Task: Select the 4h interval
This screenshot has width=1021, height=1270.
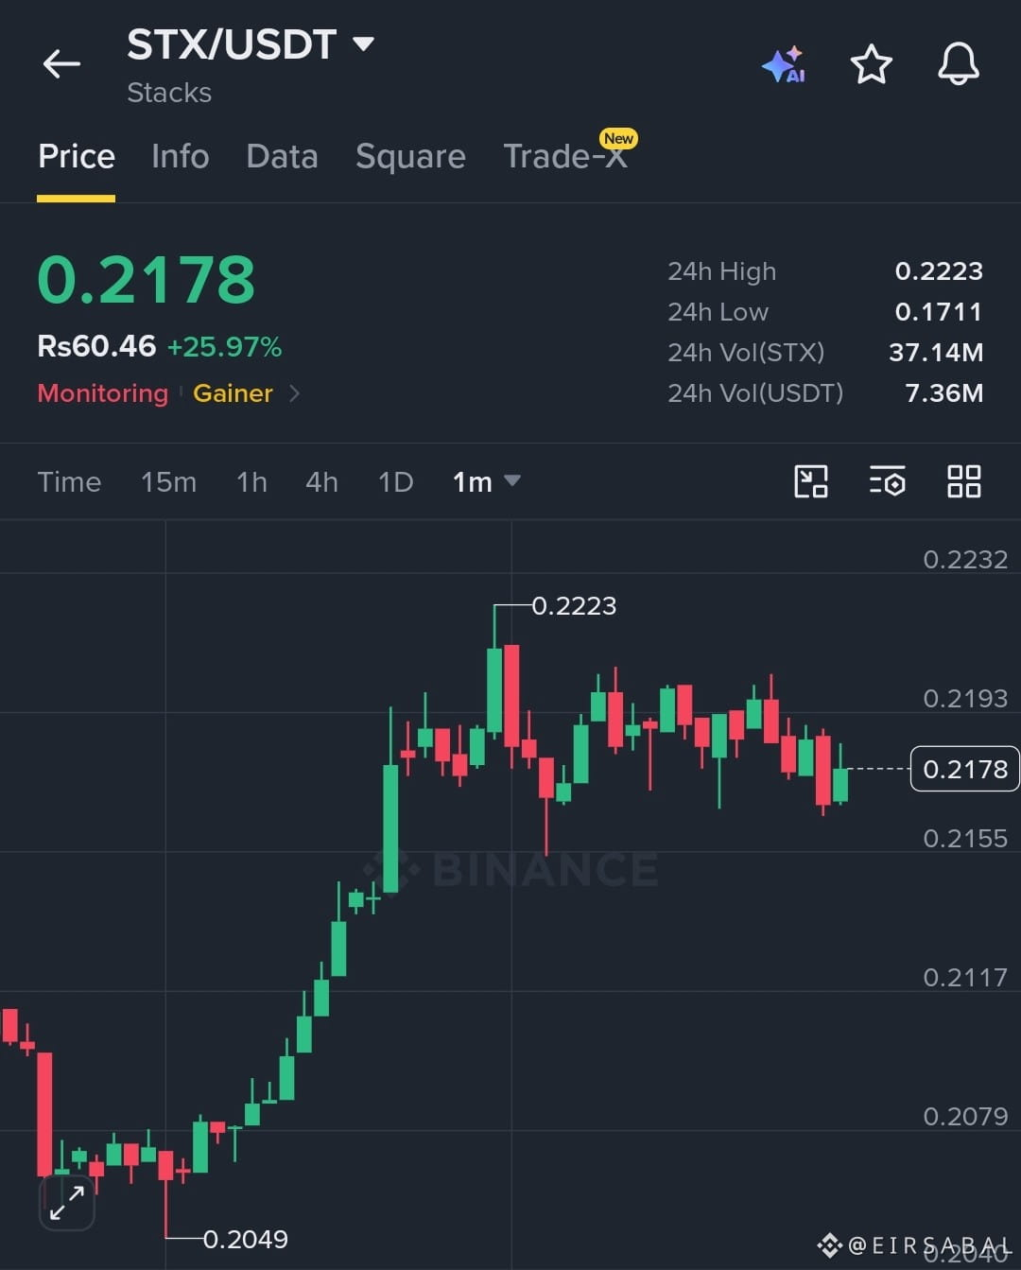Action: coord(321,482)
